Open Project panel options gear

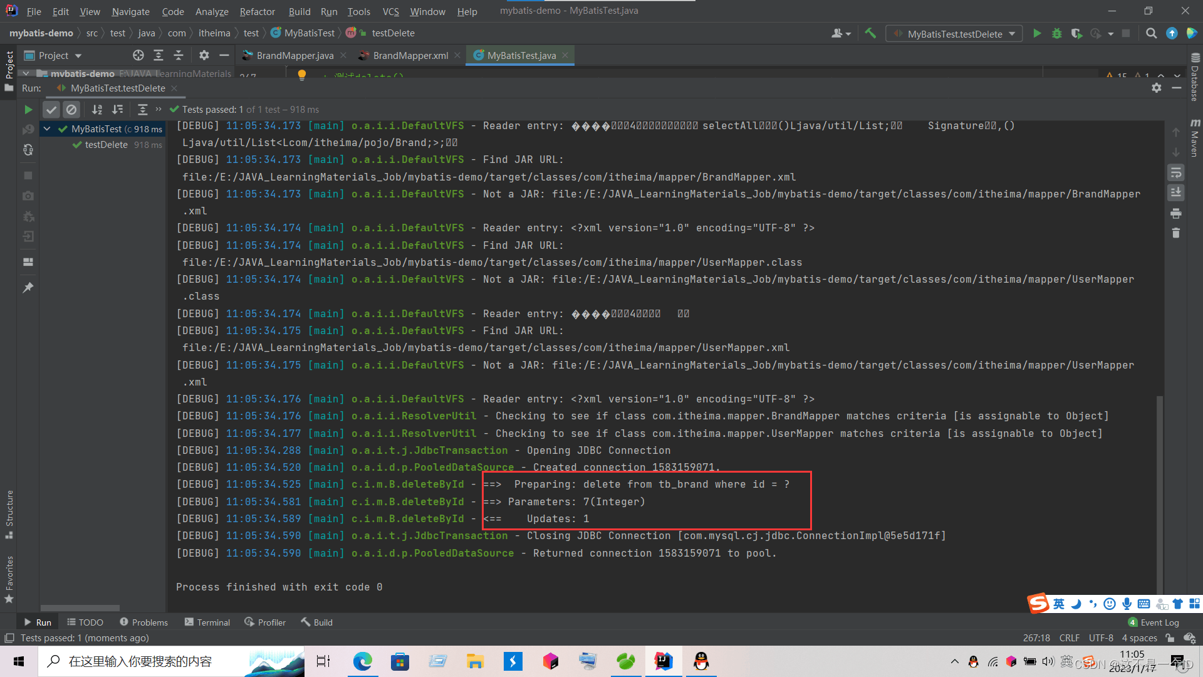(204, 55)
